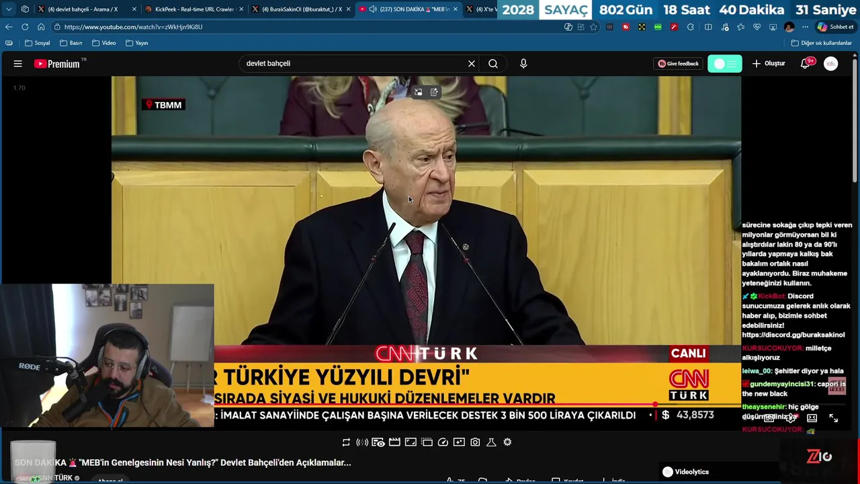860x484 pixels.
Task: Go back with the browser back arrow
Action: (9, 27)
